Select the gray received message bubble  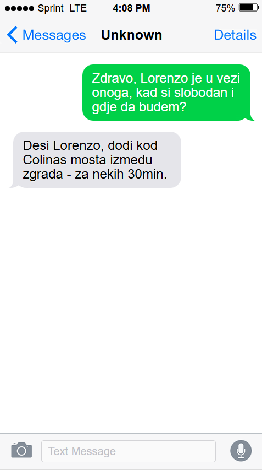click(96, 160)
